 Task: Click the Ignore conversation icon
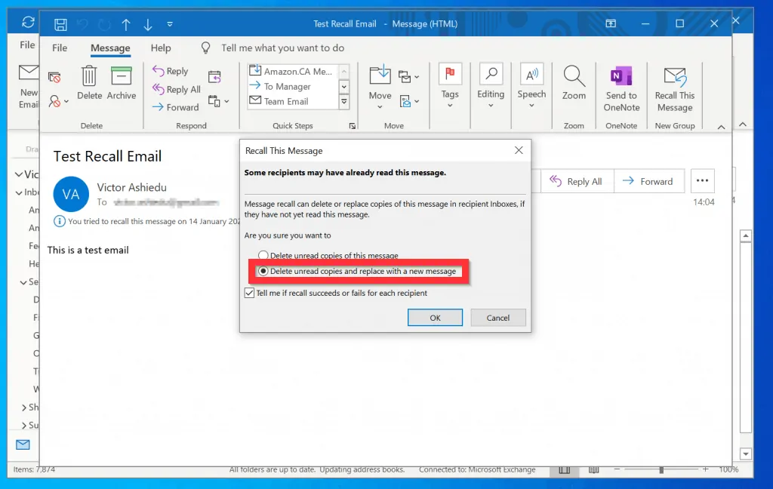54,78
